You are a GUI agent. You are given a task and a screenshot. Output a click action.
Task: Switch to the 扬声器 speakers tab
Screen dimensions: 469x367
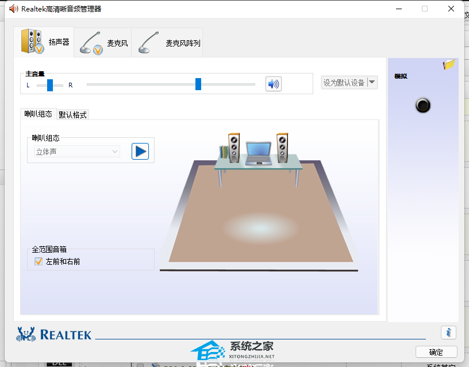point(44,42)
